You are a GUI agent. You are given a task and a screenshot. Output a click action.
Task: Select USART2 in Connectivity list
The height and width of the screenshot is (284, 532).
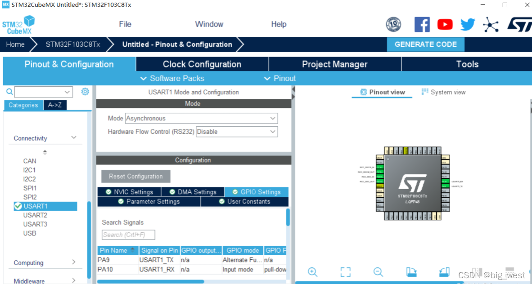coord(35,215)
